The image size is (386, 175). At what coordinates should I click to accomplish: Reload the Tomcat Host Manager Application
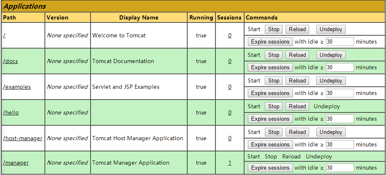coord(297,132)
